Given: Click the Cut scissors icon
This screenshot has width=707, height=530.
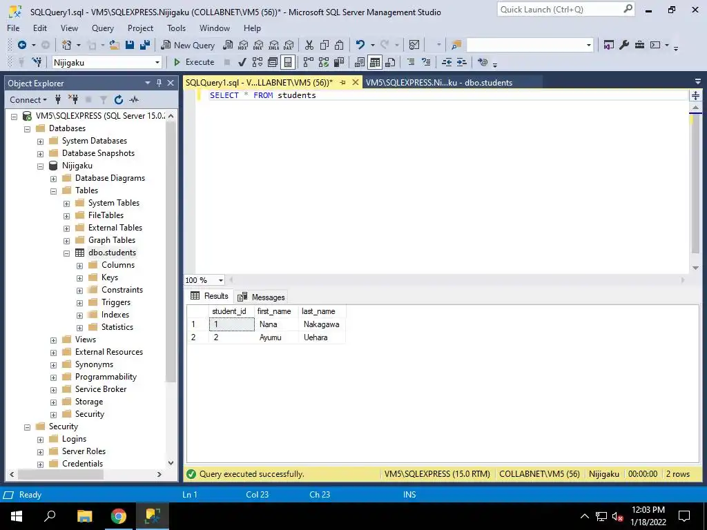Looking at the screenshot, I should [309, 45].
